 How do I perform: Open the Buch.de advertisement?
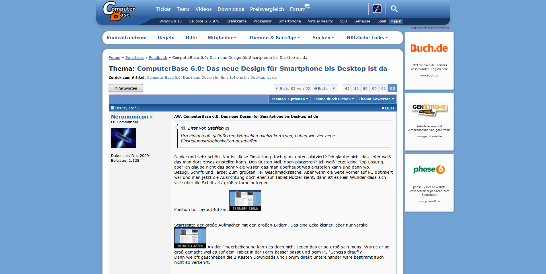click(x=429, y=61)
